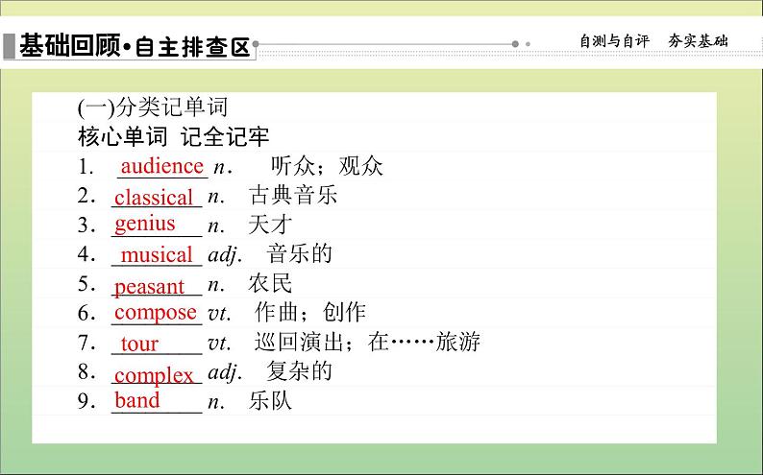Click the definition 古典音乐

[293, 195]
